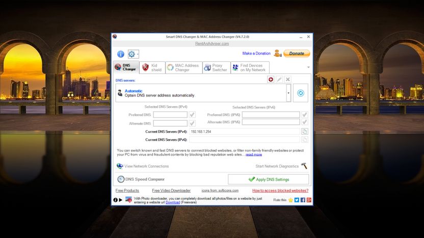
Task: Share on Facebook icon
Action: coord(303,200)
